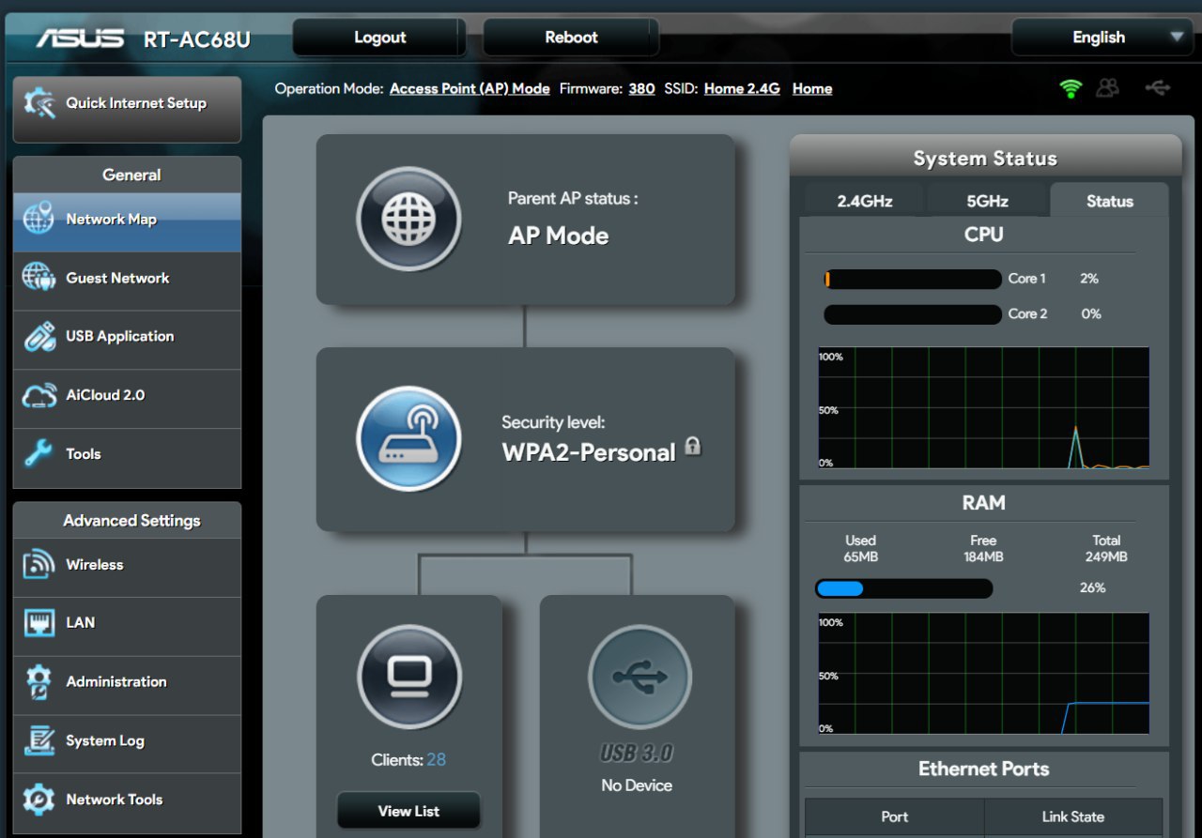Click the green Wi-Fi status icon
1202x838 pixels.
point(1071,88)
